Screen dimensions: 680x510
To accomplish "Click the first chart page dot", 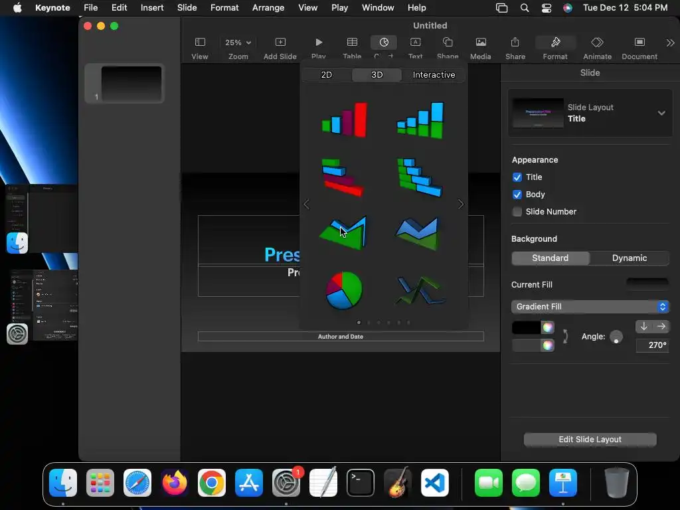I will coord(359,323).
